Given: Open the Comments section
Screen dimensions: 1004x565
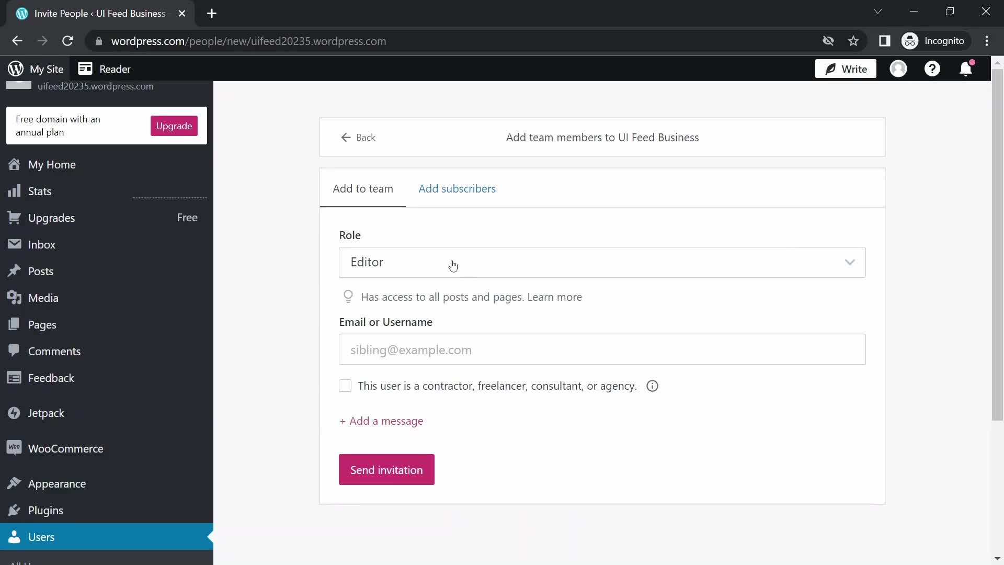Looking at the screenshot, I should [x=54, y=351].
